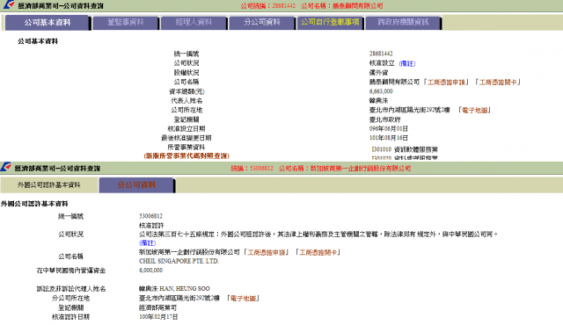Click the lower 公司狀況 value 核准認許
This screenshot has width=563, height=325.
pos(151,226)
